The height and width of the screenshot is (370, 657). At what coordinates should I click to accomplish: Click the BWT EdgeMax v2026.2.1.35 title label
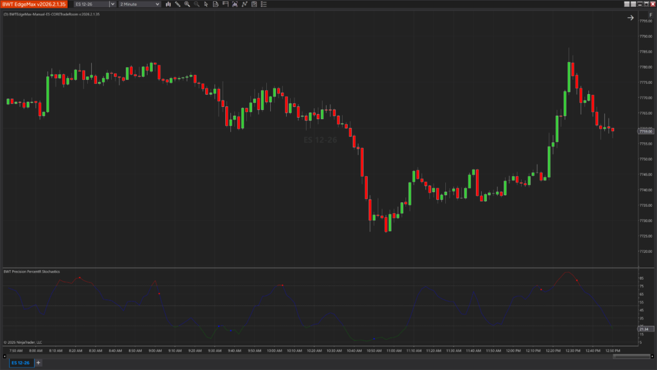pyautogui.click(x=34, y=4)
